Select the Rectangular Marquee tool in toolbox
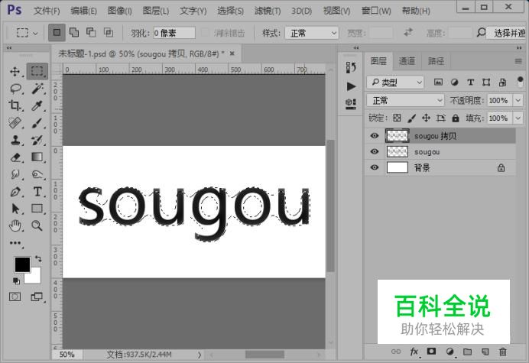Image resolution: width=529 pixels, height=363 pixels. pos(37,71)
